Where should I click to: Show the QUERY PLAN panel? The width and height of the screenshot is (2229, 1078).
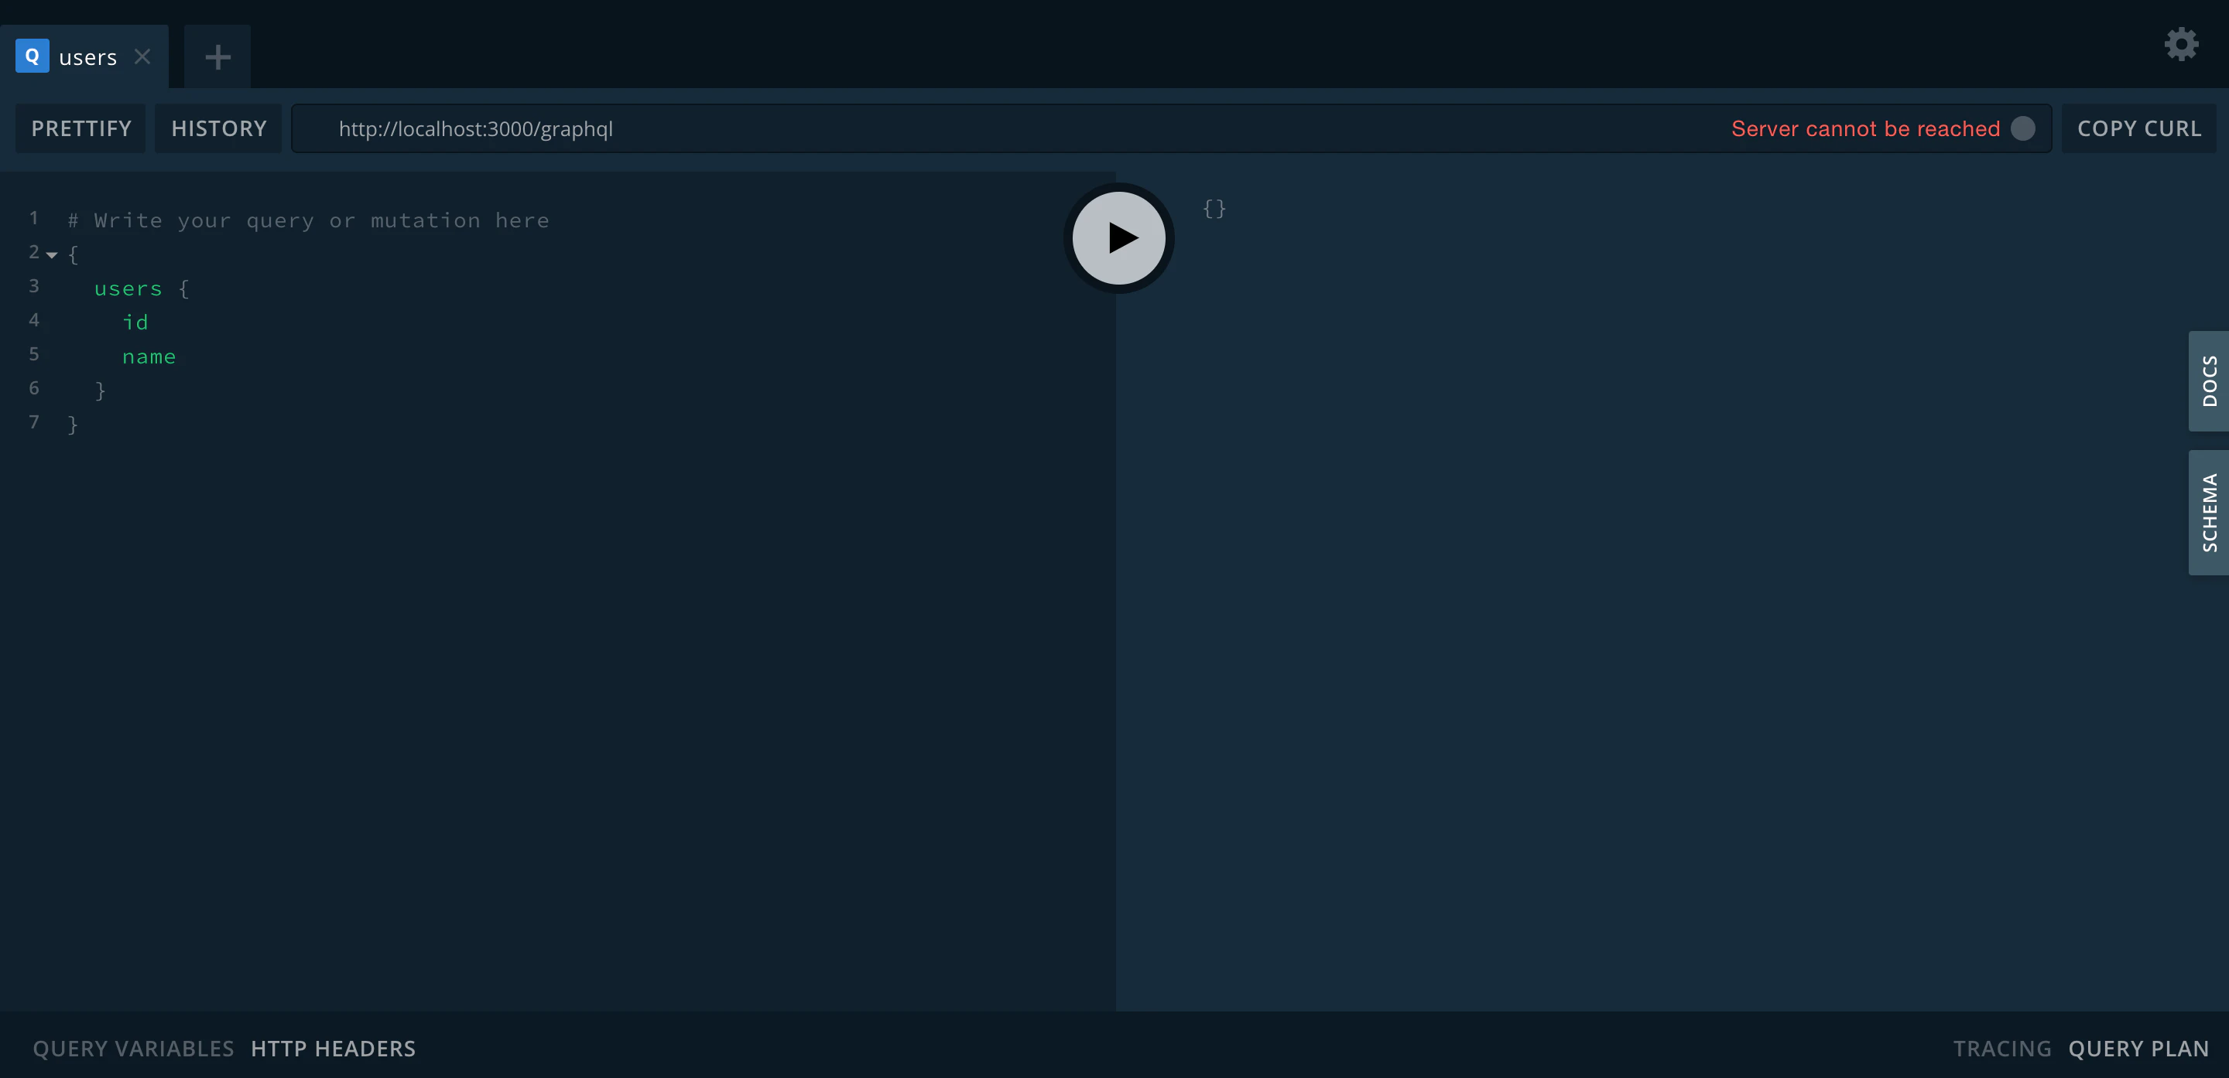(x=2138, y=1049)
